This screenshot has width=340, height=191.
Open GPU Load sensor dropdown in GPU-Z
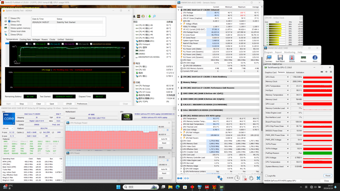288,104
